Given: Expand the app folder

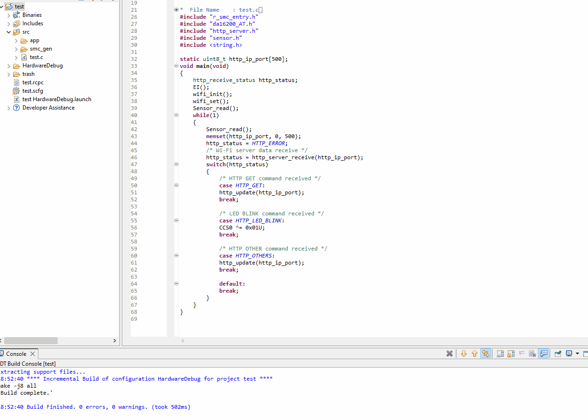Looking at the screenshot, I should point(16,40).
